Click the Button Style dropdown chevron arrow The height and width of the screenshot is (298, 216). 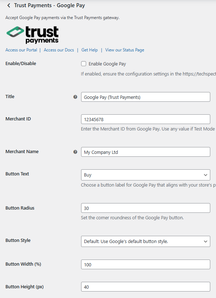206,242
